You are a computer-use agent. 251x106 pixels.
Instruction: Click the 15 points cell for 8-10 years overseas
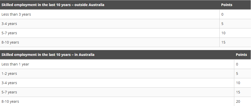[235, 42]
